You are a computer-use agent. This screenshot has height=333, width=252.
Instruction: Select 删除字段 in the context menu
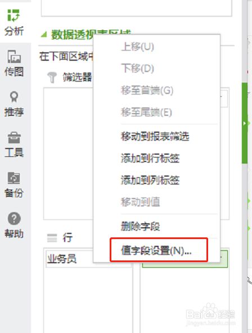(x=140, y=226)
